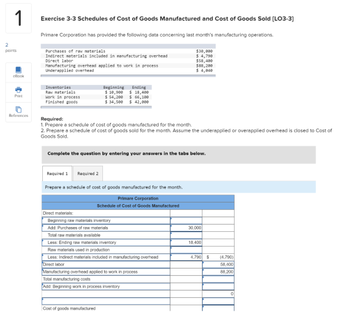
Task: Click overhead applied field showing 88,200
Action: 218,272
